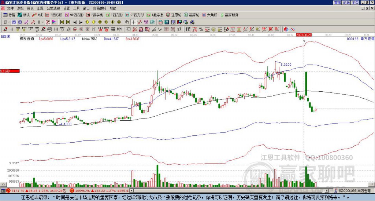Select the hand pan tool
Image resolution: width=375 pixels, height=201 pixels.
point(127,22)
